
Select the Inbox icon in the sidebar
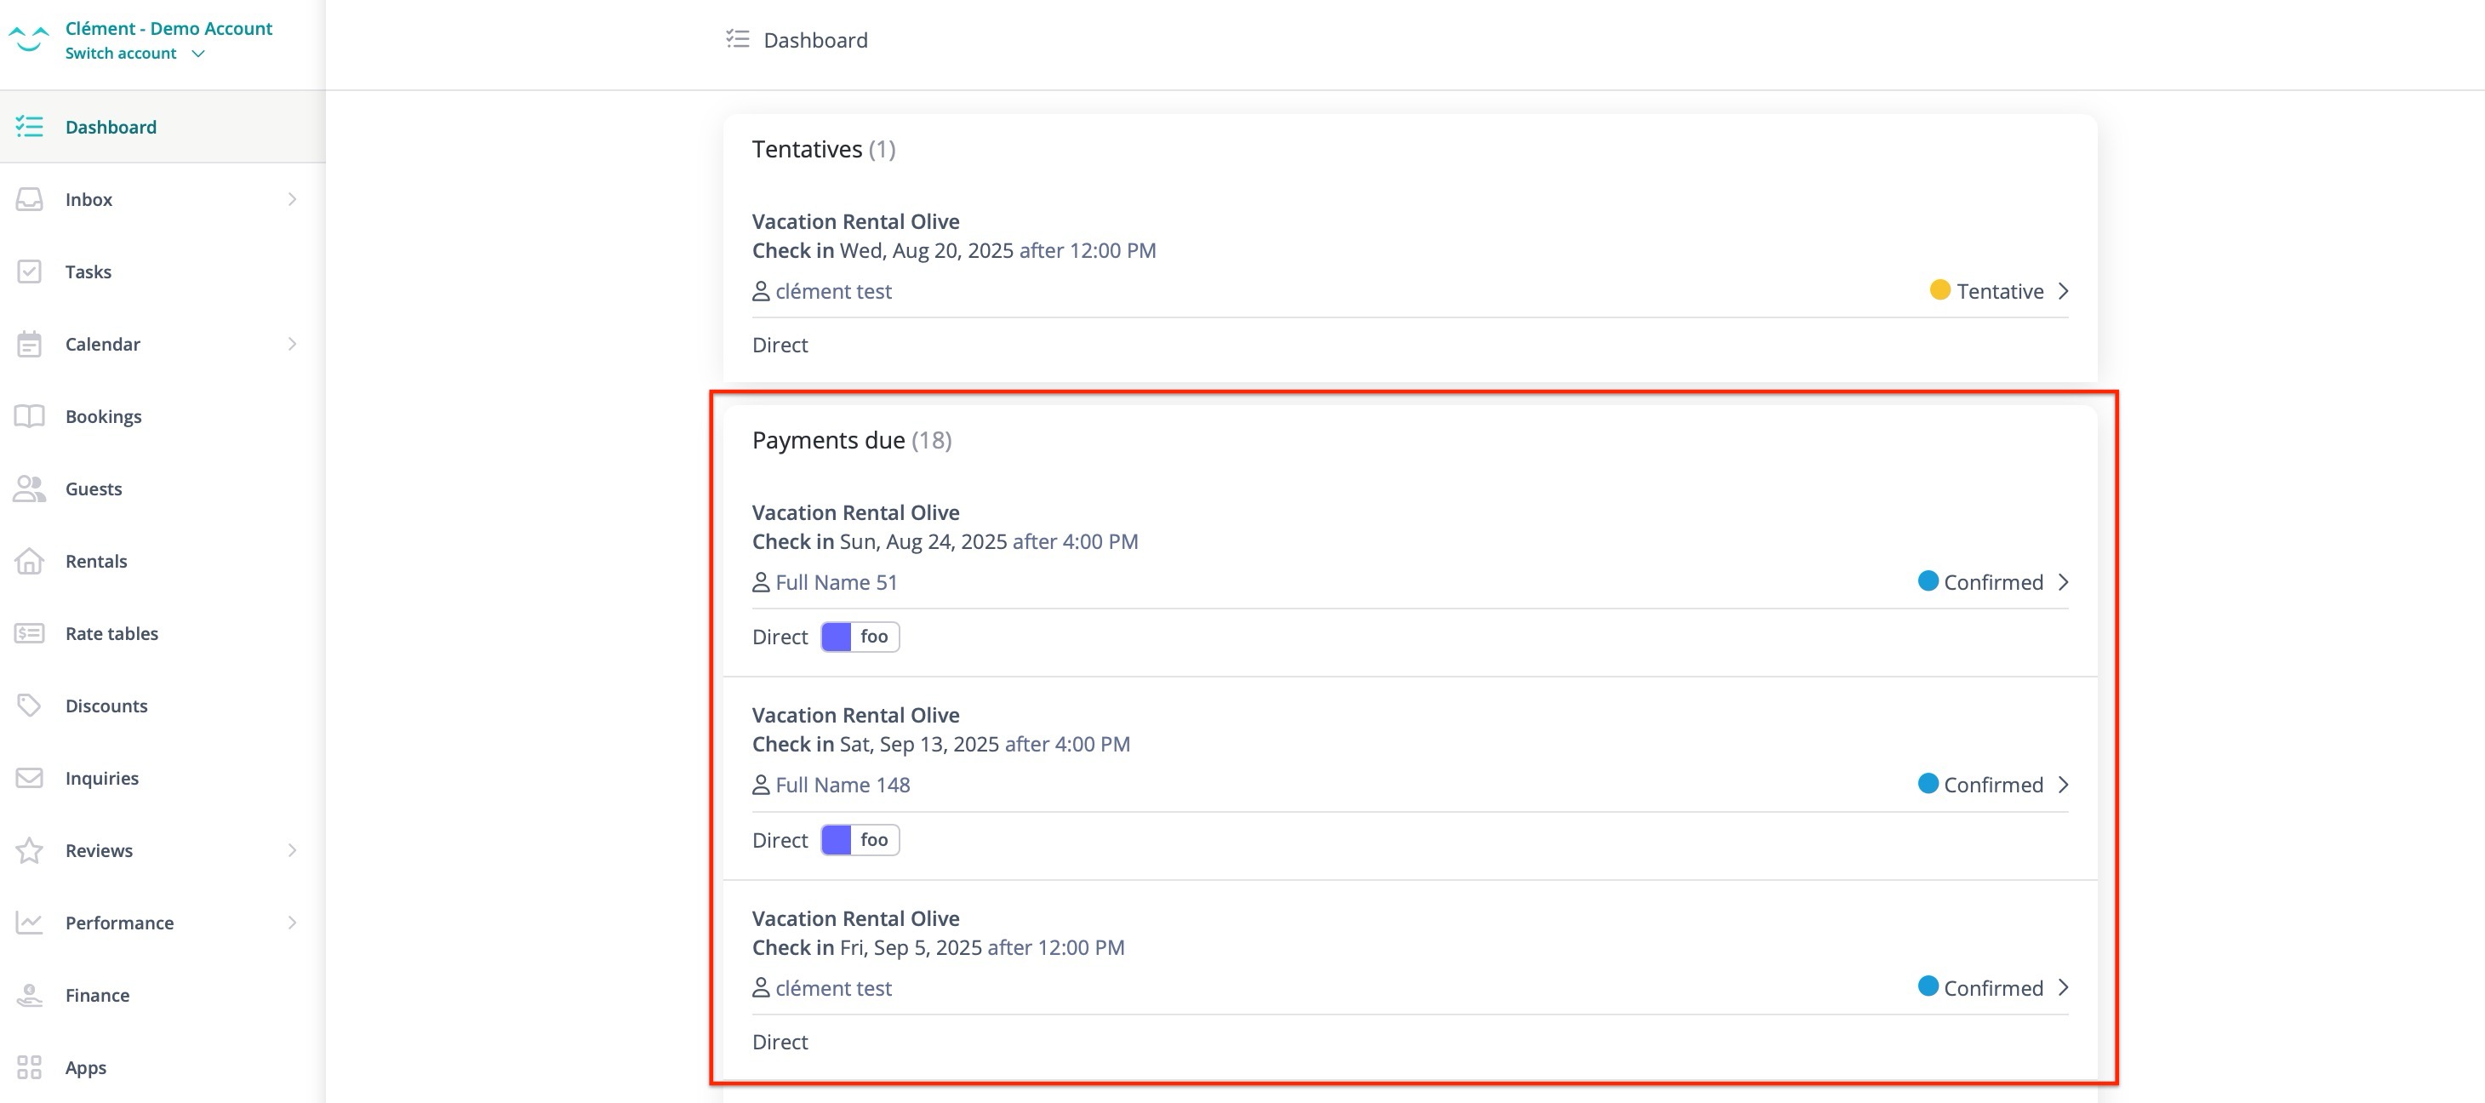[30, 199]
